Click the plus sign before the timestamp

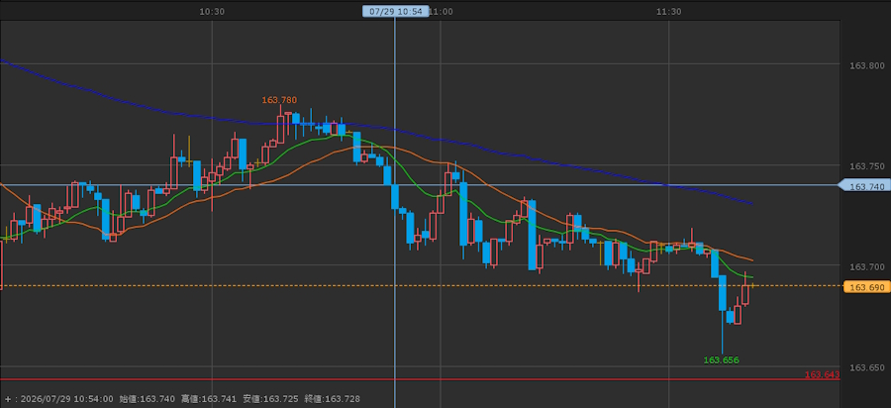[7, 399]
